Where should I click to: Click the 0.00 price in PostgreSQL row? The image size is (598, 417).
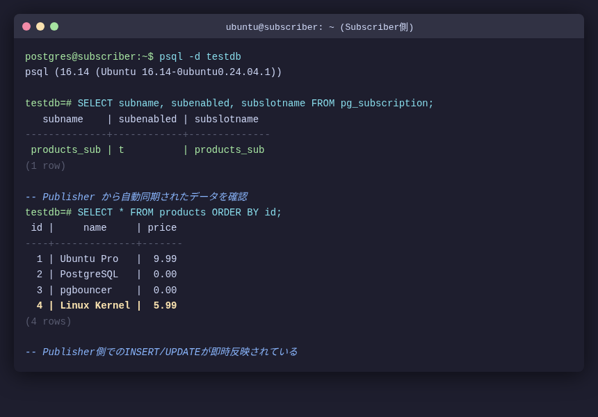[165, 275]
